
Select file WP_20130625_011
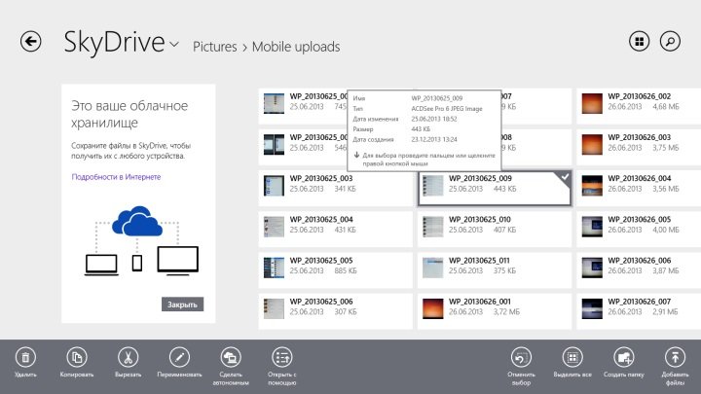click(495, 270)
